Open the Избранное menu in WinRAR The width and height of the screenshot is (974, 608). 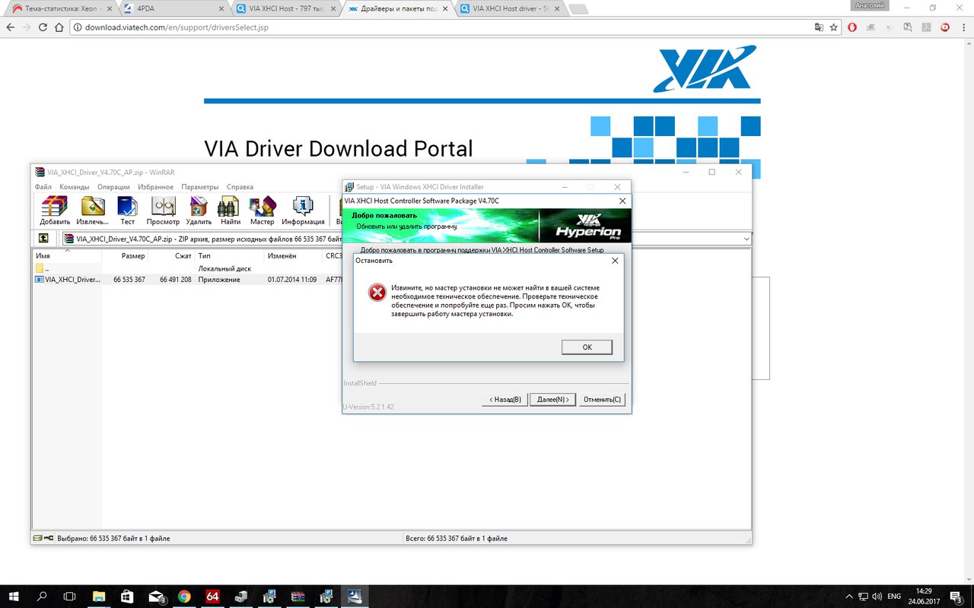click(x=156, y=187)
